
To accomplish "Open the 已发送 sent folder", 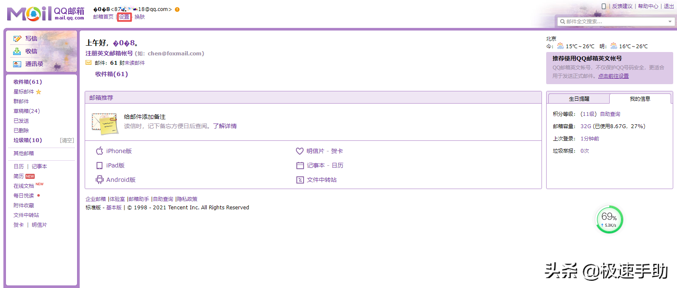I will [21, 121].
